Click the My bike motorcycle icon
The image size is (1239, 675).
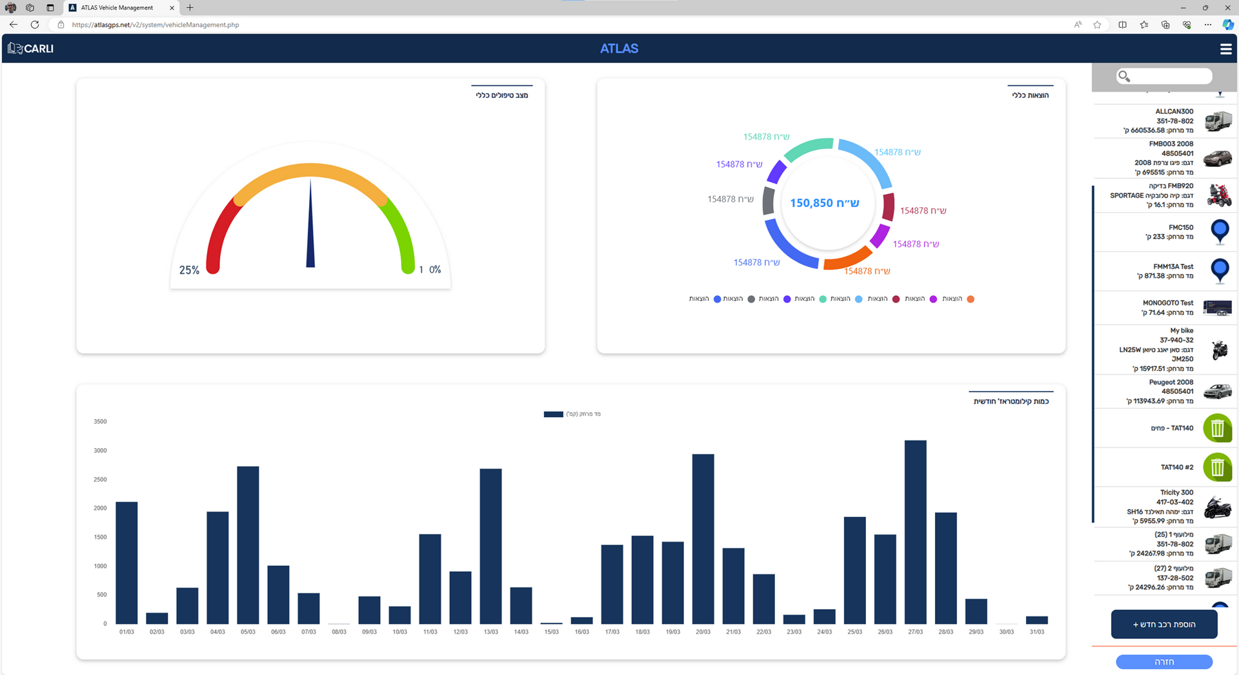point(1219,350)
